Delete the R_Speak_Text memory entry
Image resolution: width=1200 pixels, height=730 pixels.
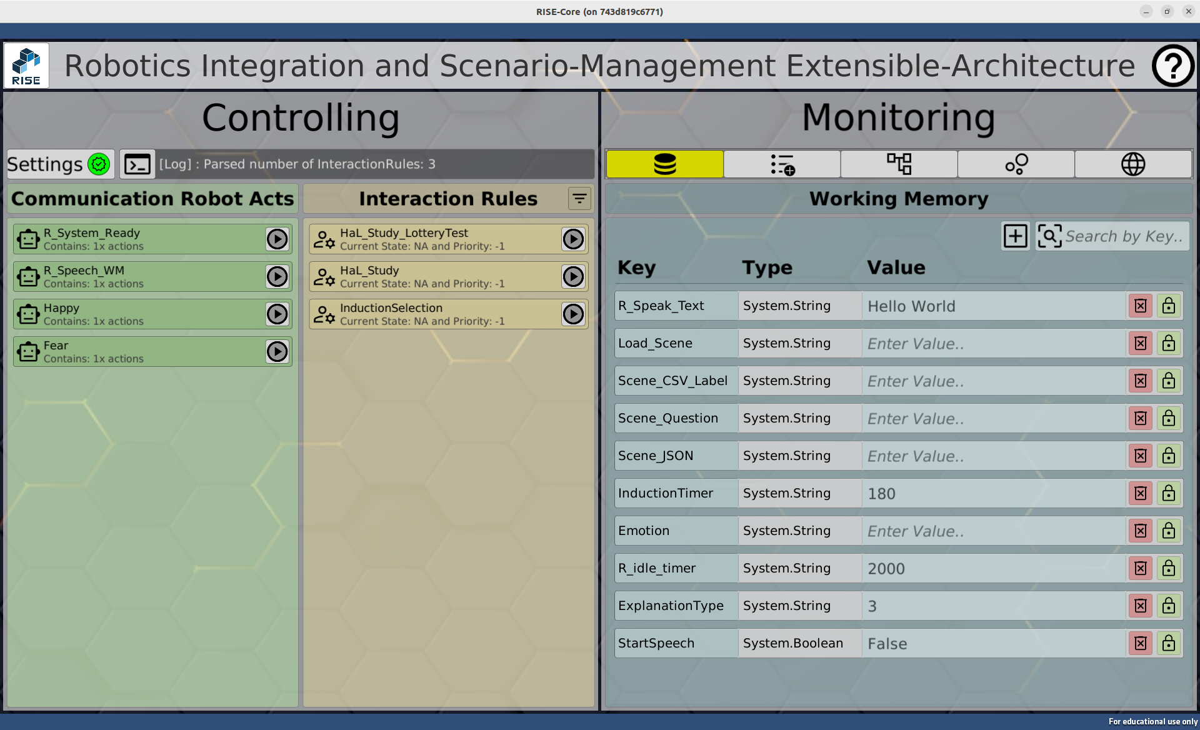point(1140,306)
